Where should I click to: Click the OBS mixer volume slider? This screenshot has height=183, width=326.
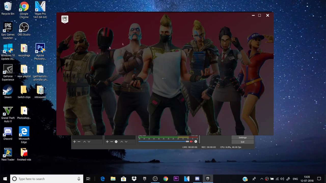pyautogui.click(x=164, y=142)
